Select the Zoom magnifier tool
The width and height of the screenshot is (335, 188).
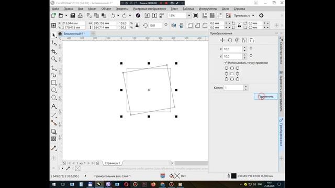pyautogui.click(x=53, y=59)
